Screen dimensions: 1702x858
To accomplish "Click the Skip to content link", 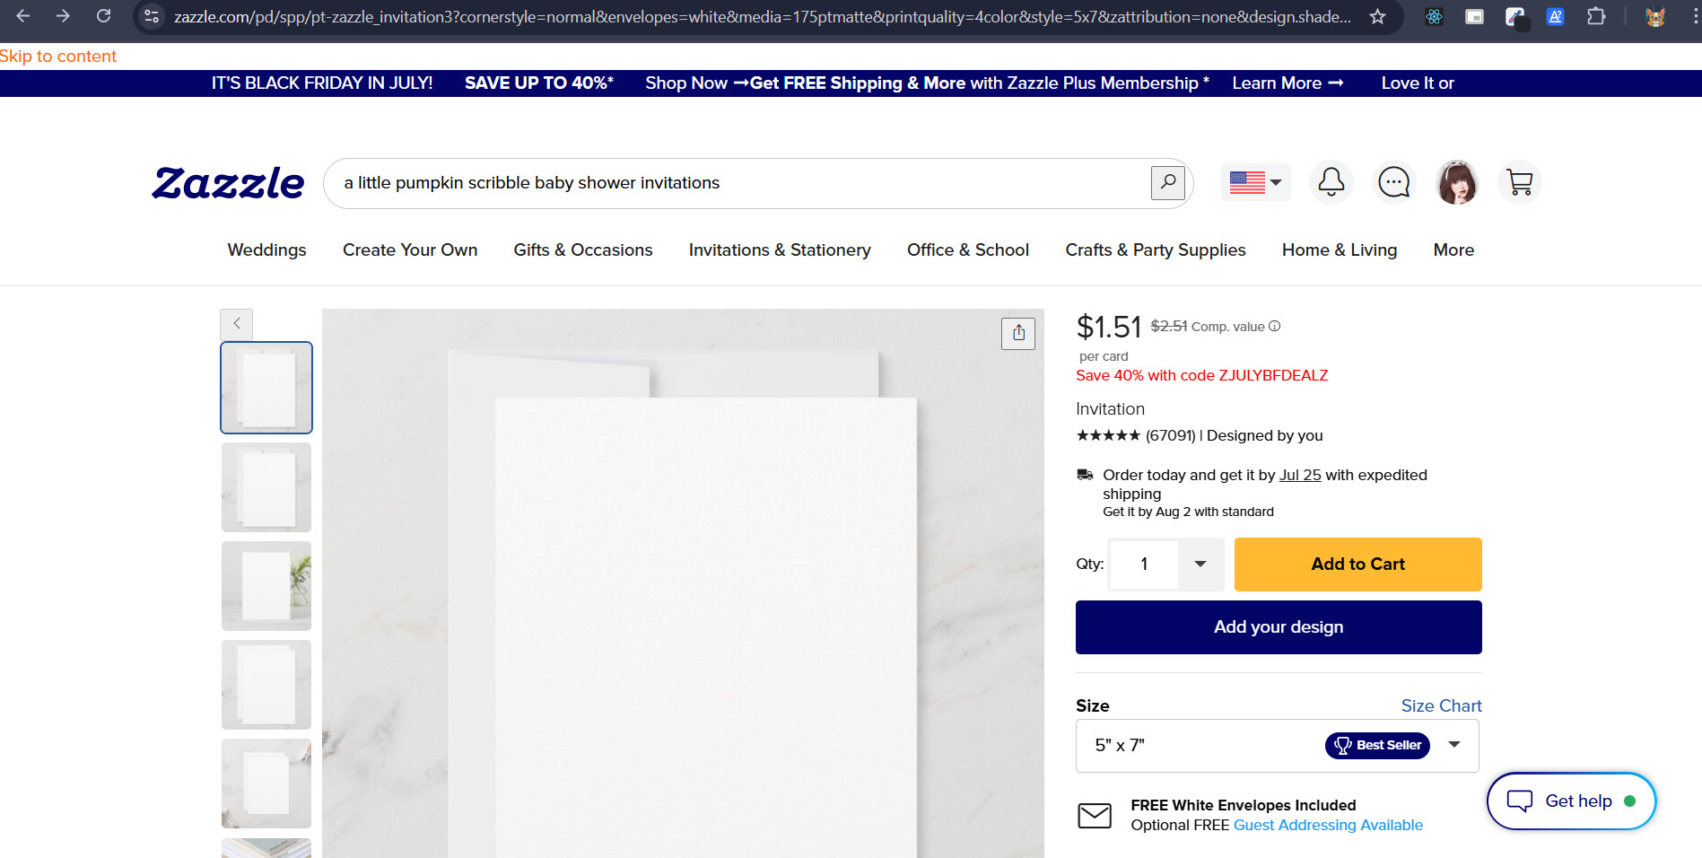I will [x=58, y=57].
